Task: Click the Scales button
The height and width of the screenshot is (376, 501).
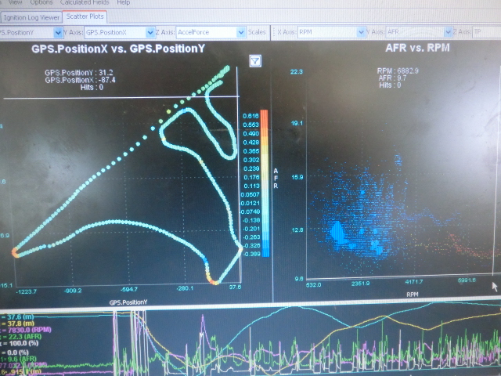Action: [256, 33]
